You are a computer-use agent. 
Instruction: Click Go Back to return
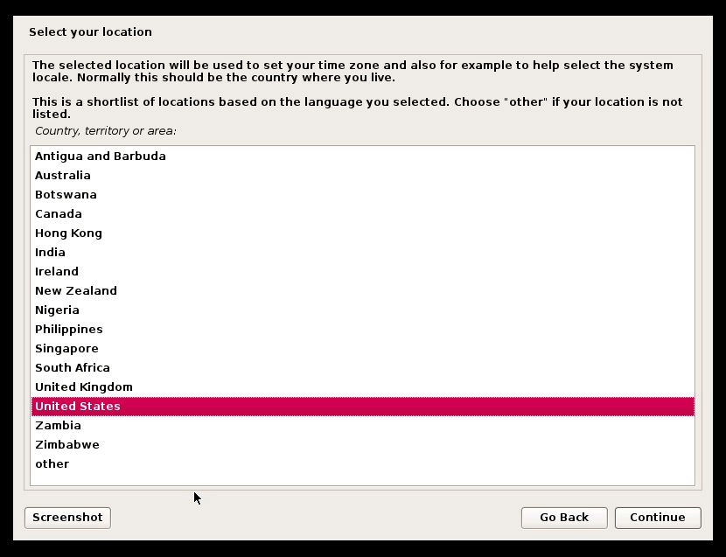(563, 517)
